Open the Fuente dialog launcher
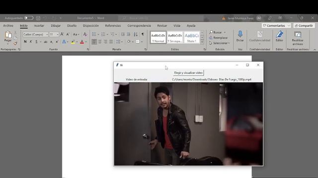This screenshot has height=178, width=318. (x=88, y=49)
